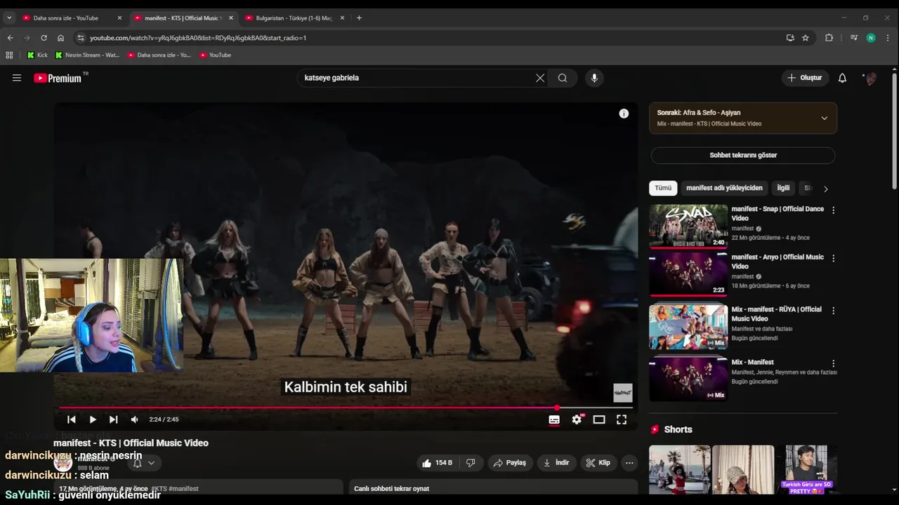The height and width of the screenshot is (505, 899).
Task: Like the video with 154 B
Action: point(437,463)
